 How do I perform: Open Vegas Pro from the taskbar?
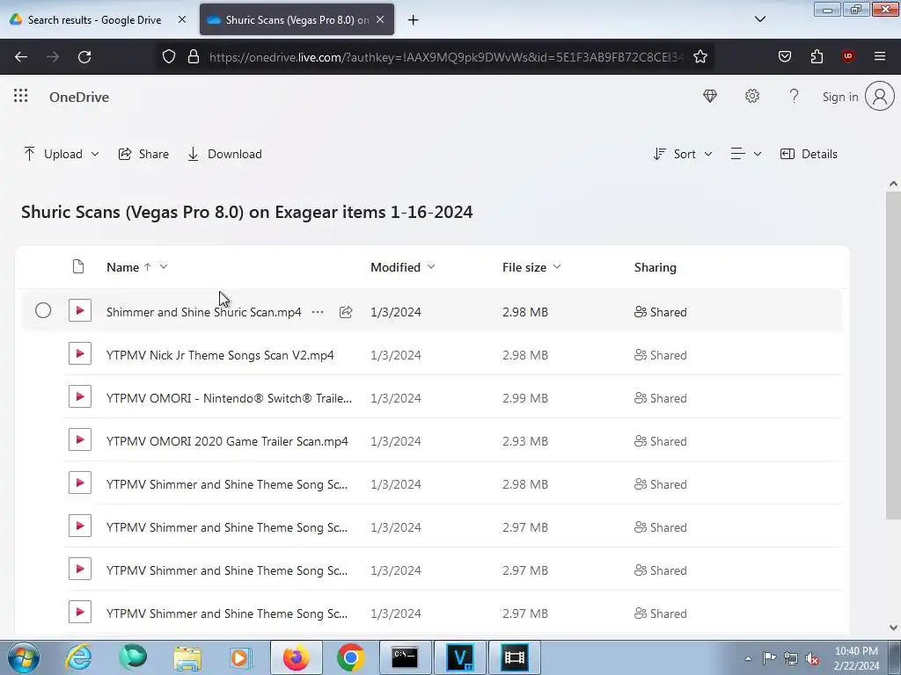pos(459,657)
